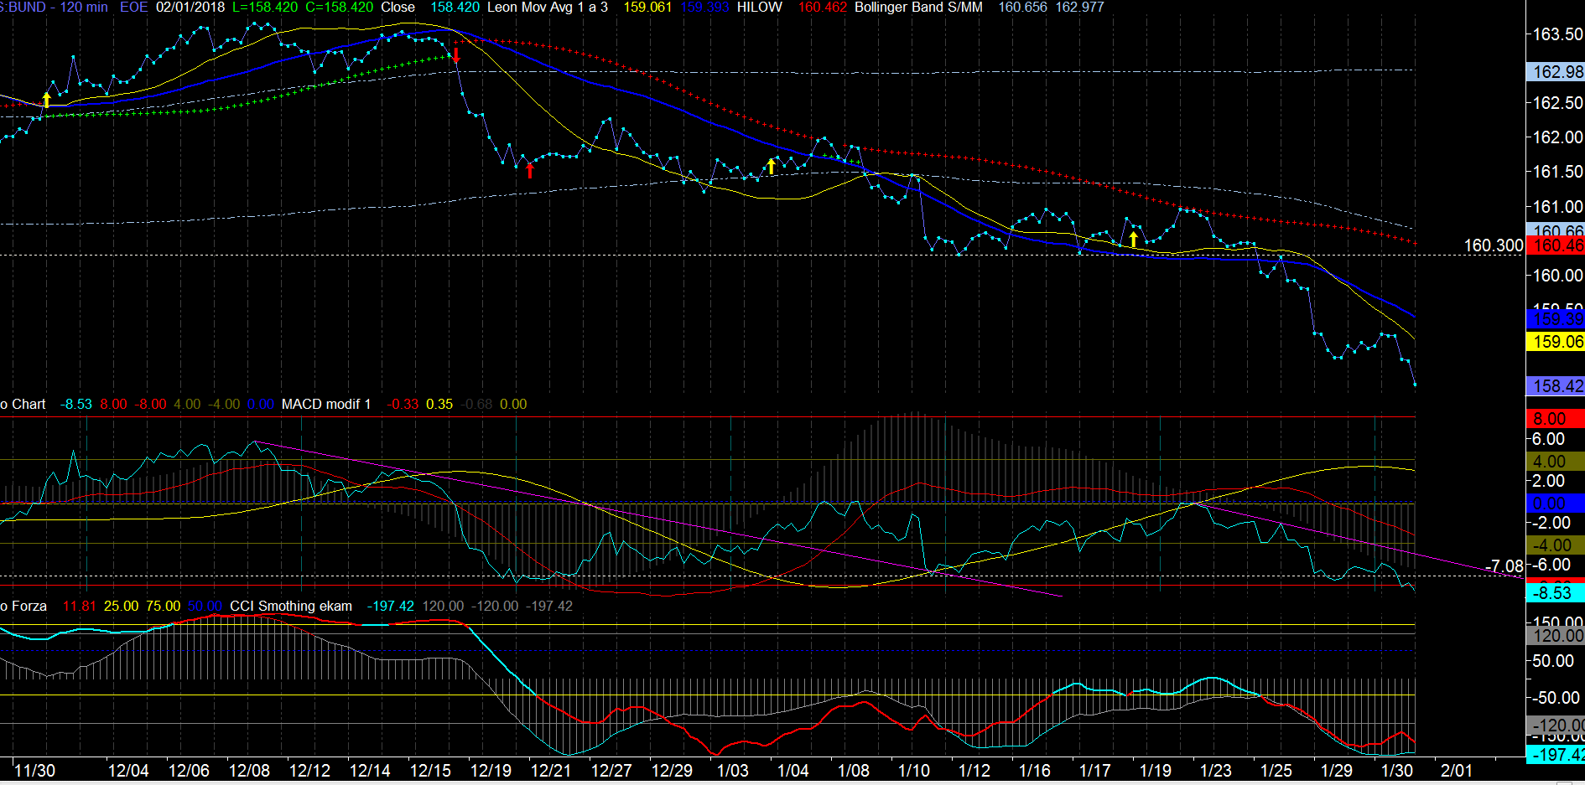
Task: Open the Bollinger Band S/MM indicator label
Action: 918,7
